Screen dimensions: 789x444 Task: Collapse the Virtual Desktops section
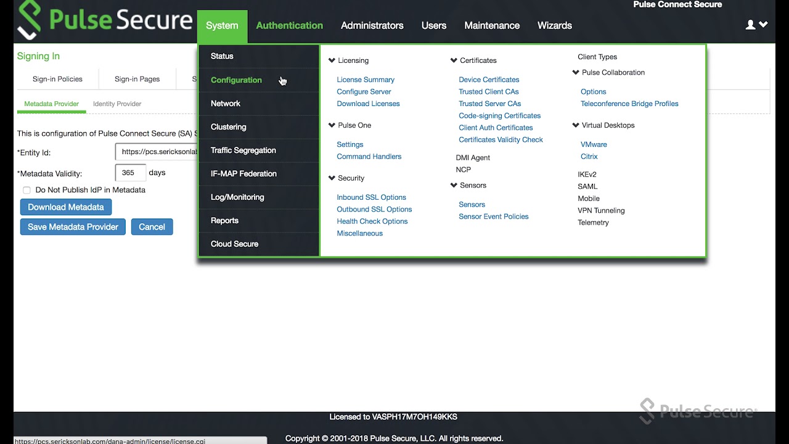[576, 125]
